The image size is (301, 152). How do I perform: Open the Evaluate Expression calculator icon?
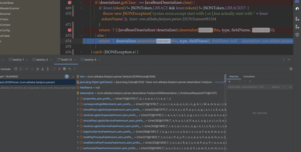[64, 69]
